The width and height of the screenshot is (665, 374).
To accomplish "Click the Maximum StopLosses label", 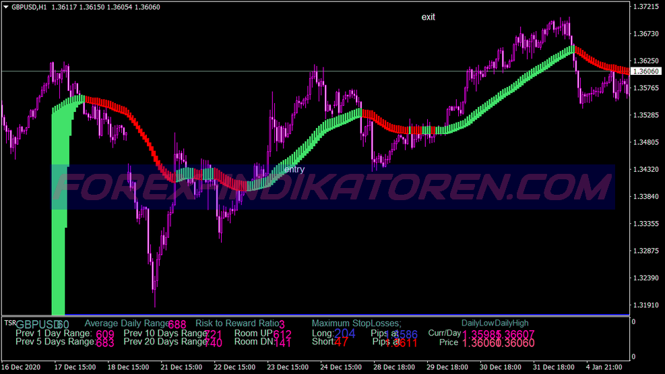I will (x=356, y=323).
